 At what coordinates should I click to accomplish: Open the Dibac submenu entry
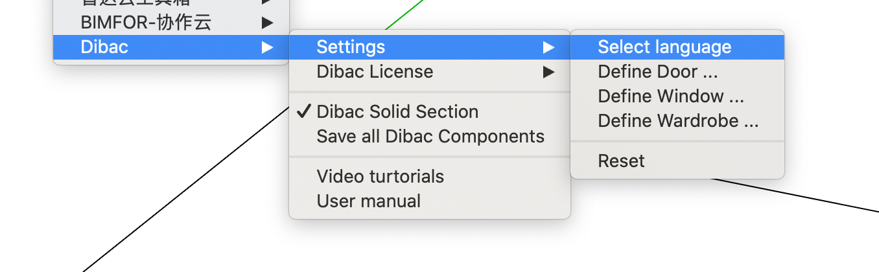pyautogui.click(x=104, y=47)
